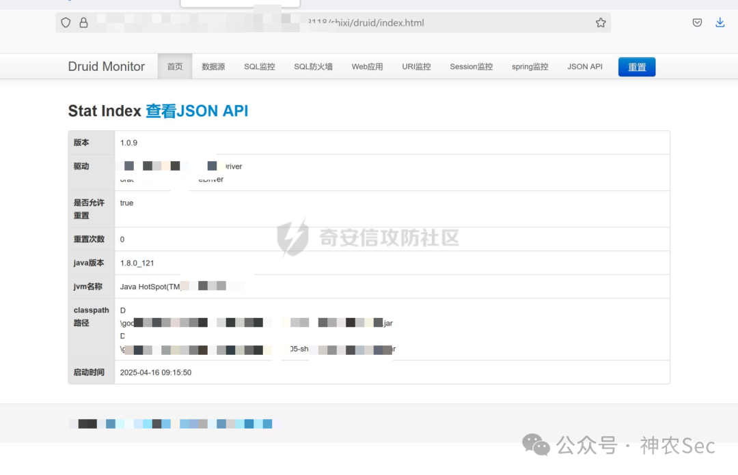Select the 首页 tab
Screen dimensions: 738x475
point(175,66)
